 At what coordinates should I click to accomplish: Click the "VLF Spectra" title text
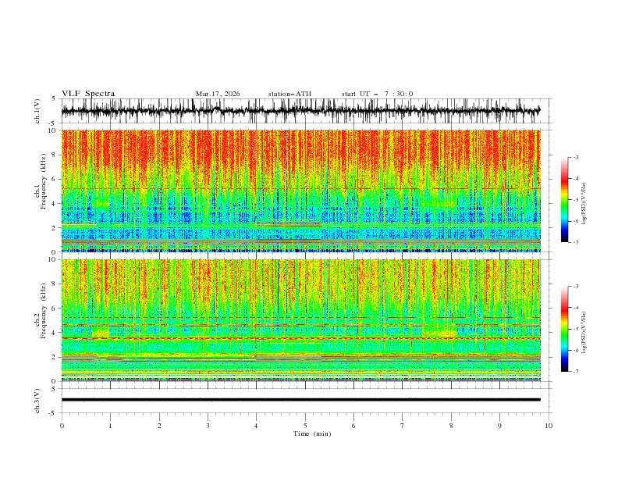tap(88, 94)
